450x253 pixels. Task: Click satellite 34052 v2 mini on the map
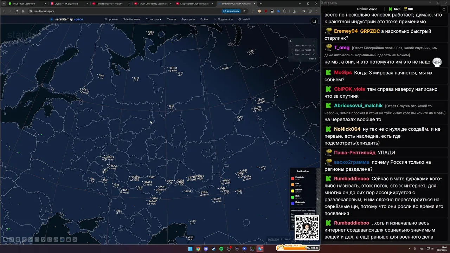(x=84, y=91)
